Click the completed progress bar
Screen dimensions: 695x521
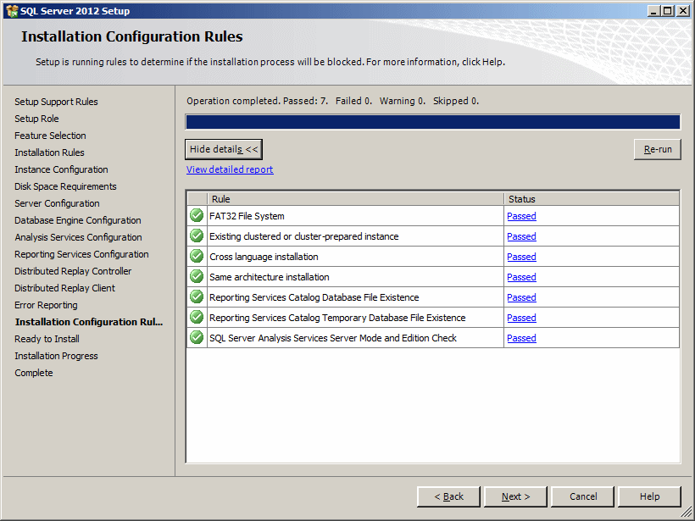(432, 122)
